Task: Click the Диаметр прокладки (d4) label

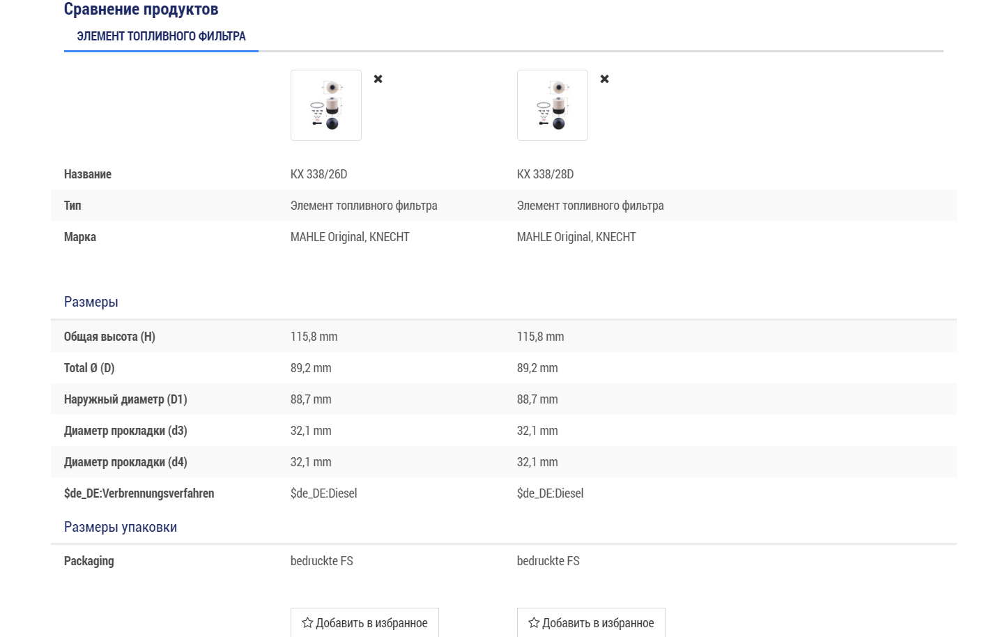Action: [125, 462]
